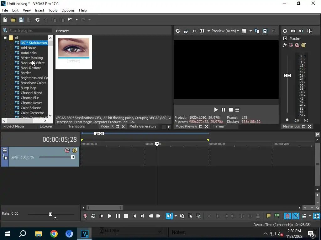321x240 pixels.
Task: Open the Tools menu
Action: pyautogui.click(x=53, y=10)
